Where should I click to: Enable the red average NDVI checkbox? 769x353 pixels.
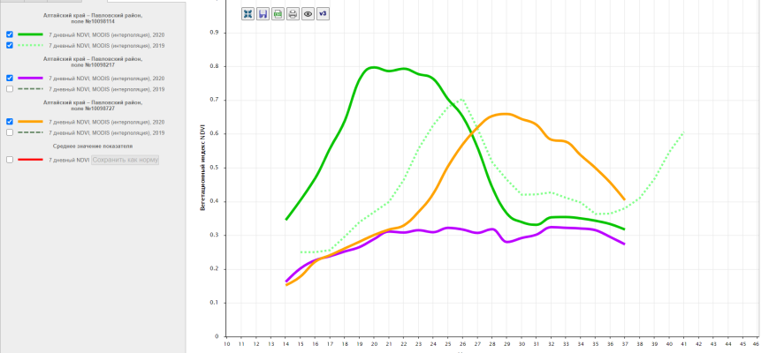coord(10,160)
